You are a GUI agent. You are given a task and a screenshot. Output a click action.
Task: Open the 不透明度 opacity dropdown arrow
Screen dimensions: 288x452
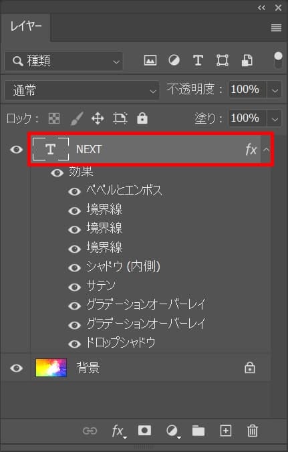pos(275,90)
